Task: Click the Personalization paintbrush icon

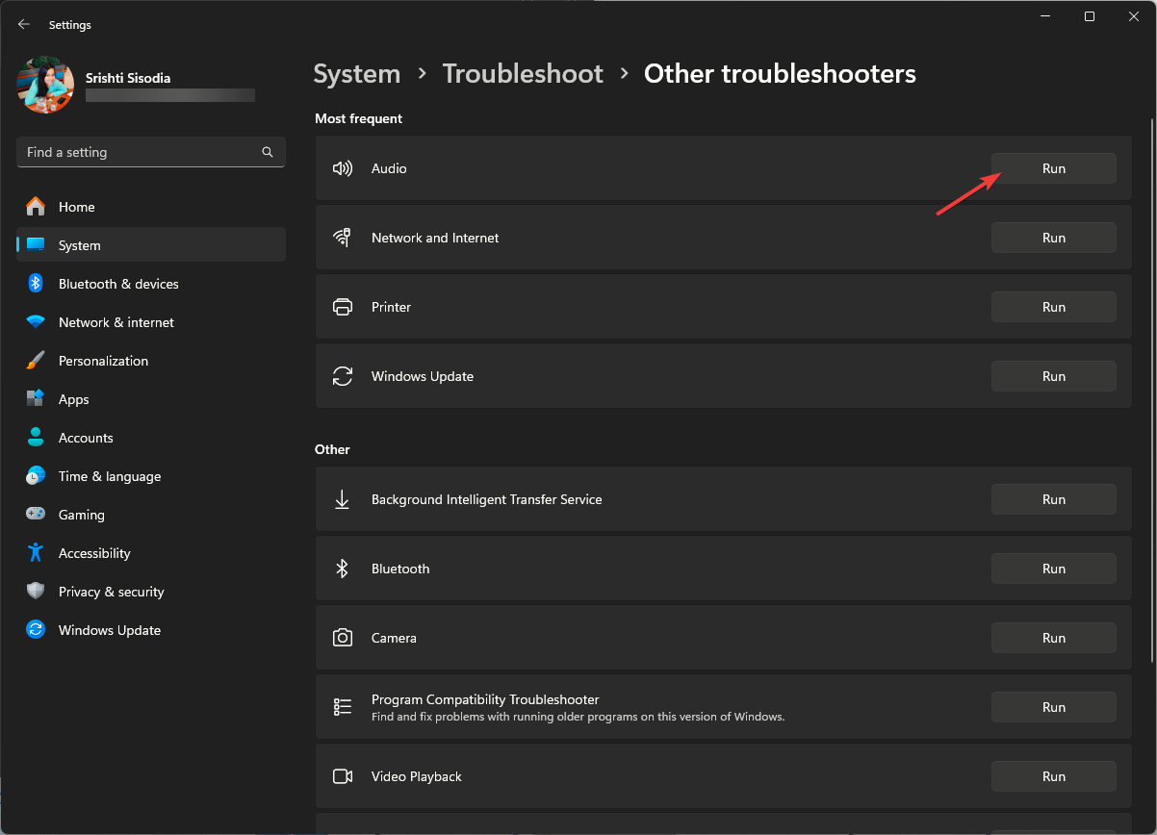Action: tap(36, 361)
